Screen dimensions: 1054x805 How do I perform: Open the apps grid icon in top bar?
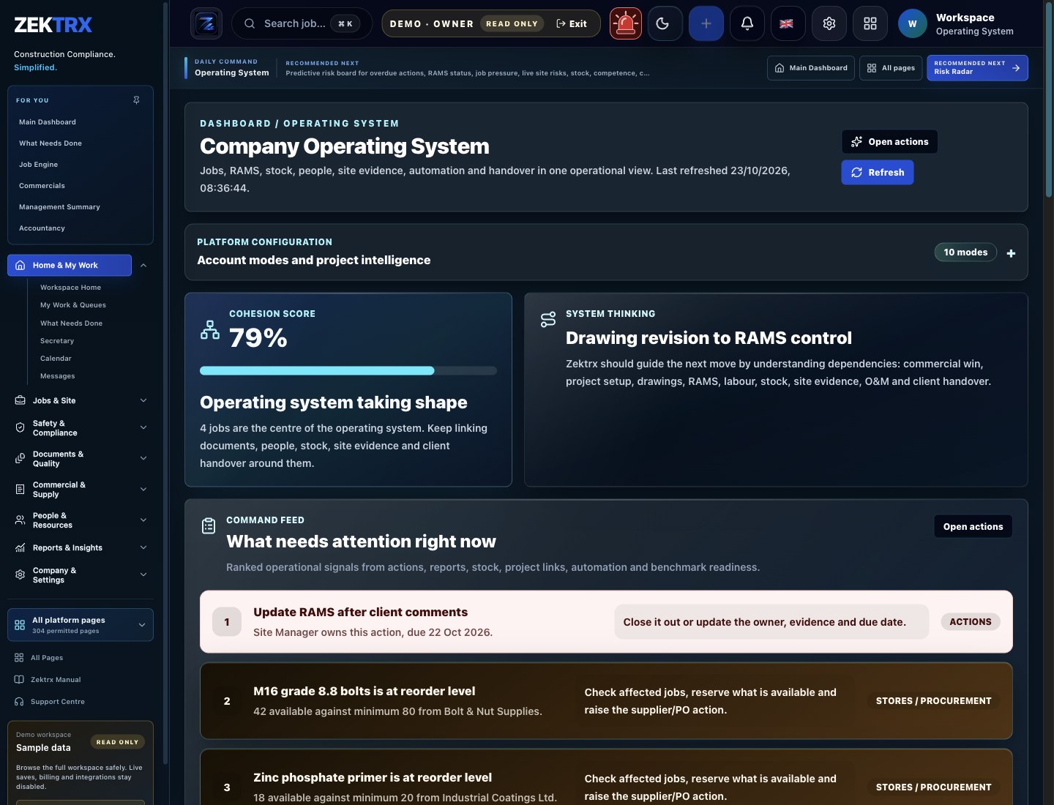click(870, 23)
